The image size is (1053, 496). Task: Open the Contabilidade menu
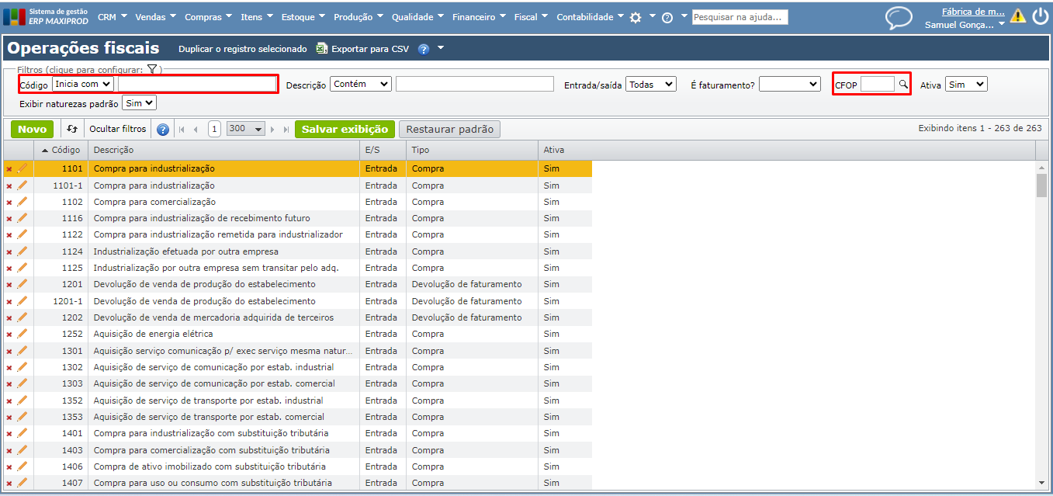(x=590, y=17)
